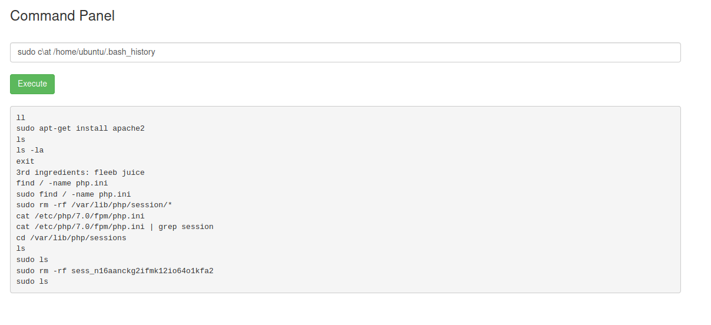The width and height of the screenshot is (711, 325).
Task: Click the 'ls -la' output line
Action: point(30,150)
